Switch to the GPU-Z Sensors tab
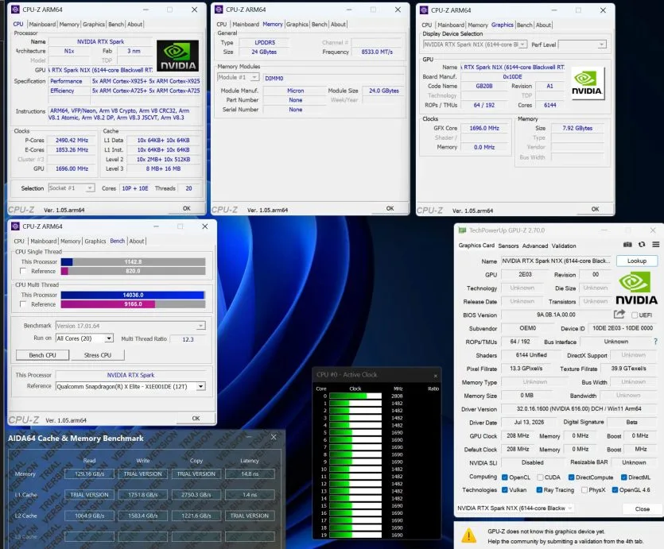Viewport: 664px width, 549px height. [x=508, y=246]
